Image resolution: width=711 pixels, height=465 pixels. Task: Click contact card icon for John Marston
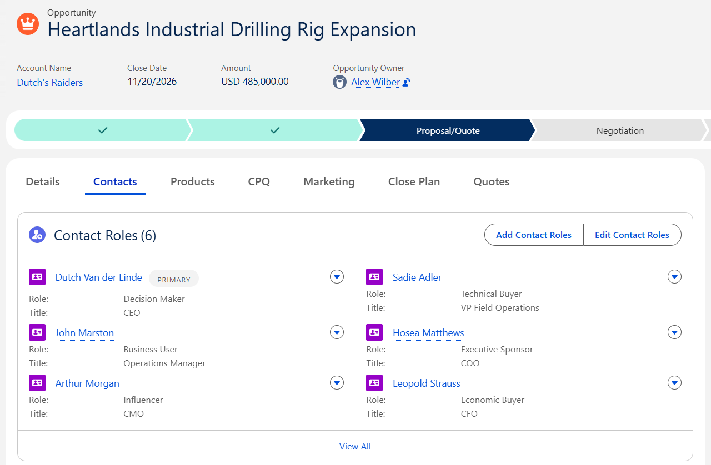[37, 332]
